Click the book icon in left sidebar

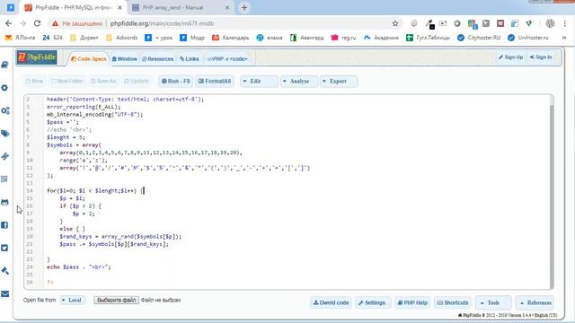(4, 65)
